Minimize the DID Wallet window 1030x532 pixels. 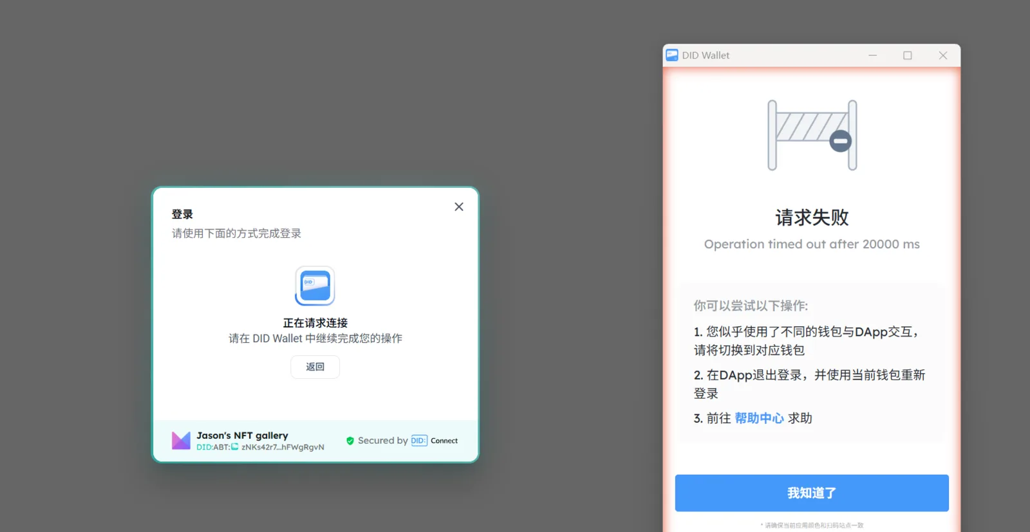[x=873, y=55]
